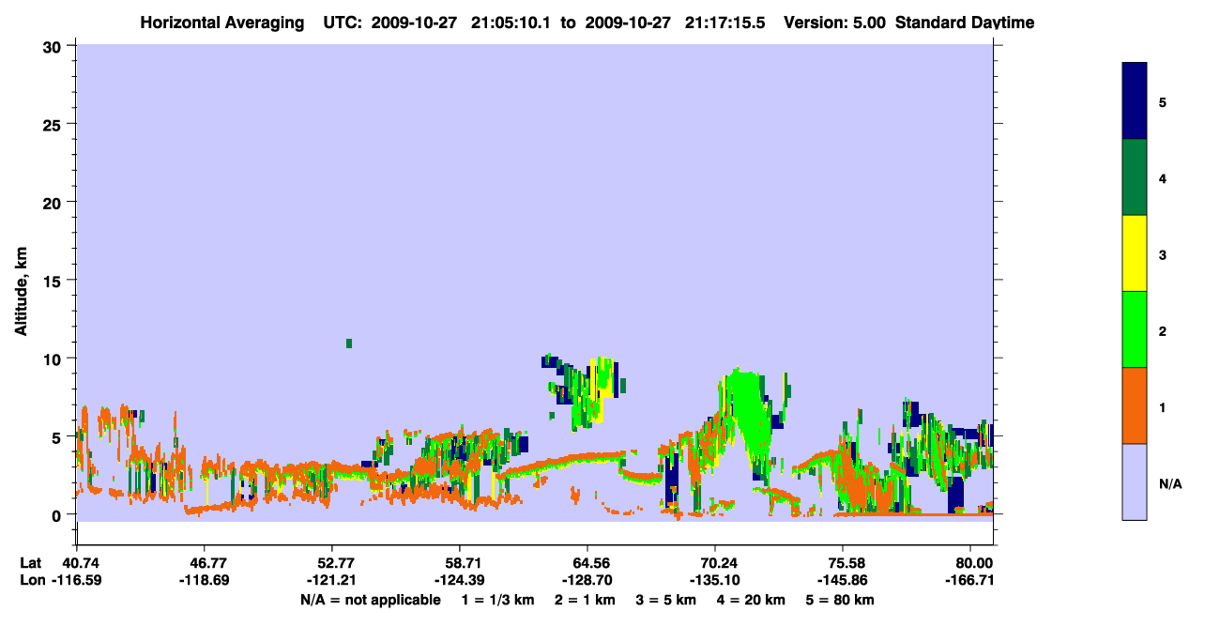Click the orange level 1 legend swatch
This screenshot has height=626, width=1220.
point(1135,405)
